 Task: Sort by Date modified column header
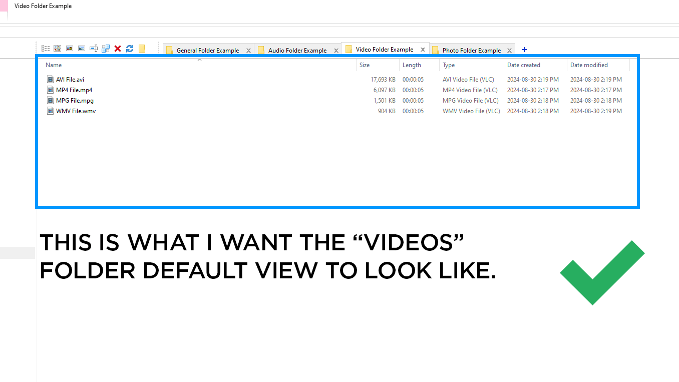coord(589,65)
